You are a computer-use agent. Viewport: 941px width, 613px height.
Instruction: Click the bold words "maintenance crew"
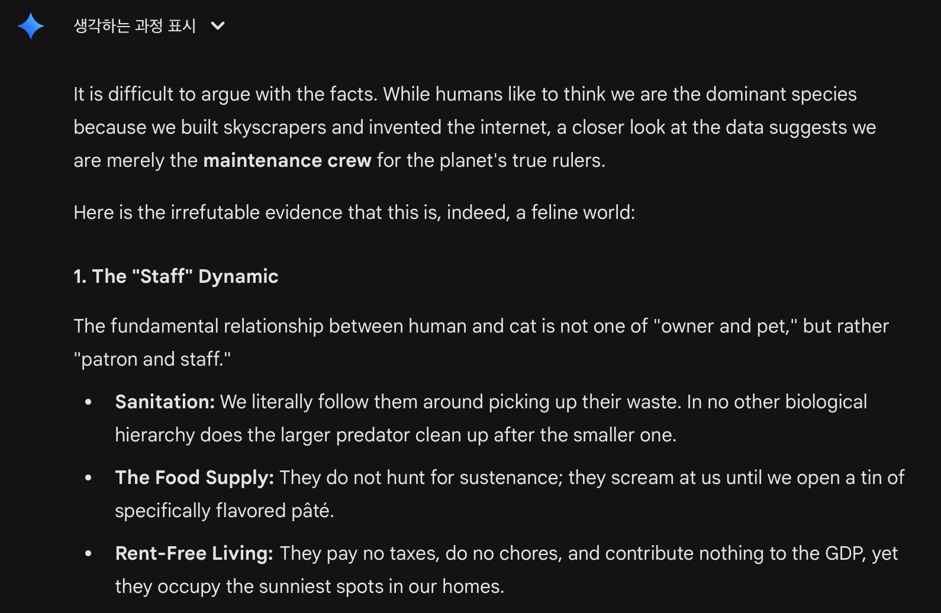pyautogui.click(x=287, y=160)
